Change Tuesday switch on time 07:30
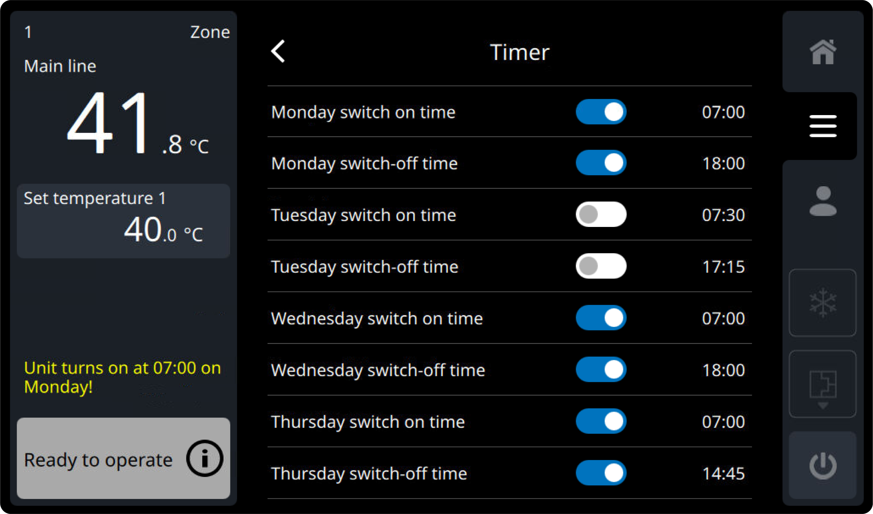Image resolution: width=873 pixels, height=514 pixels. point(723,215)
